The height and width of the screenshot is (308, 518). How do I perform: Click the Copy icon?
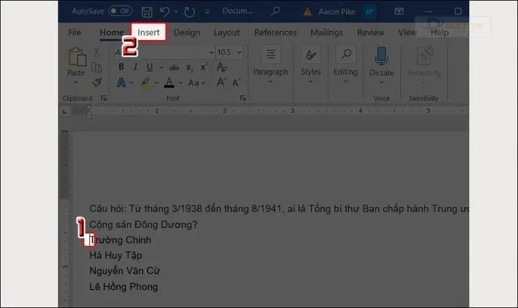[x=96, y=67]
